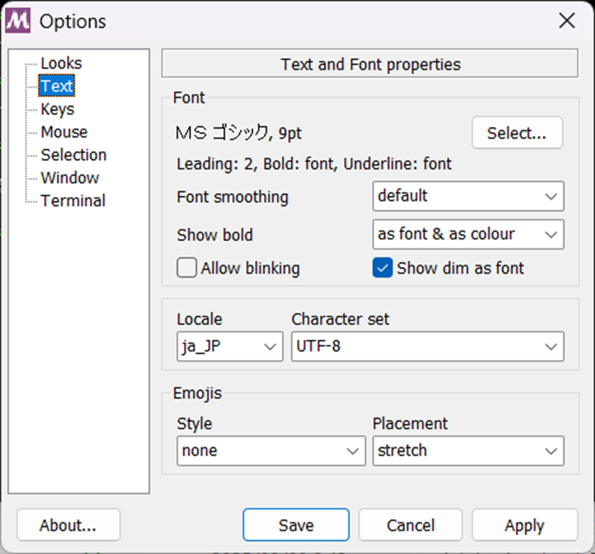Open the Mouse settings page

click(64, 132)
